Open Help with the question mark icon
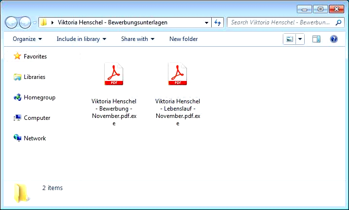 coord(334,39)
